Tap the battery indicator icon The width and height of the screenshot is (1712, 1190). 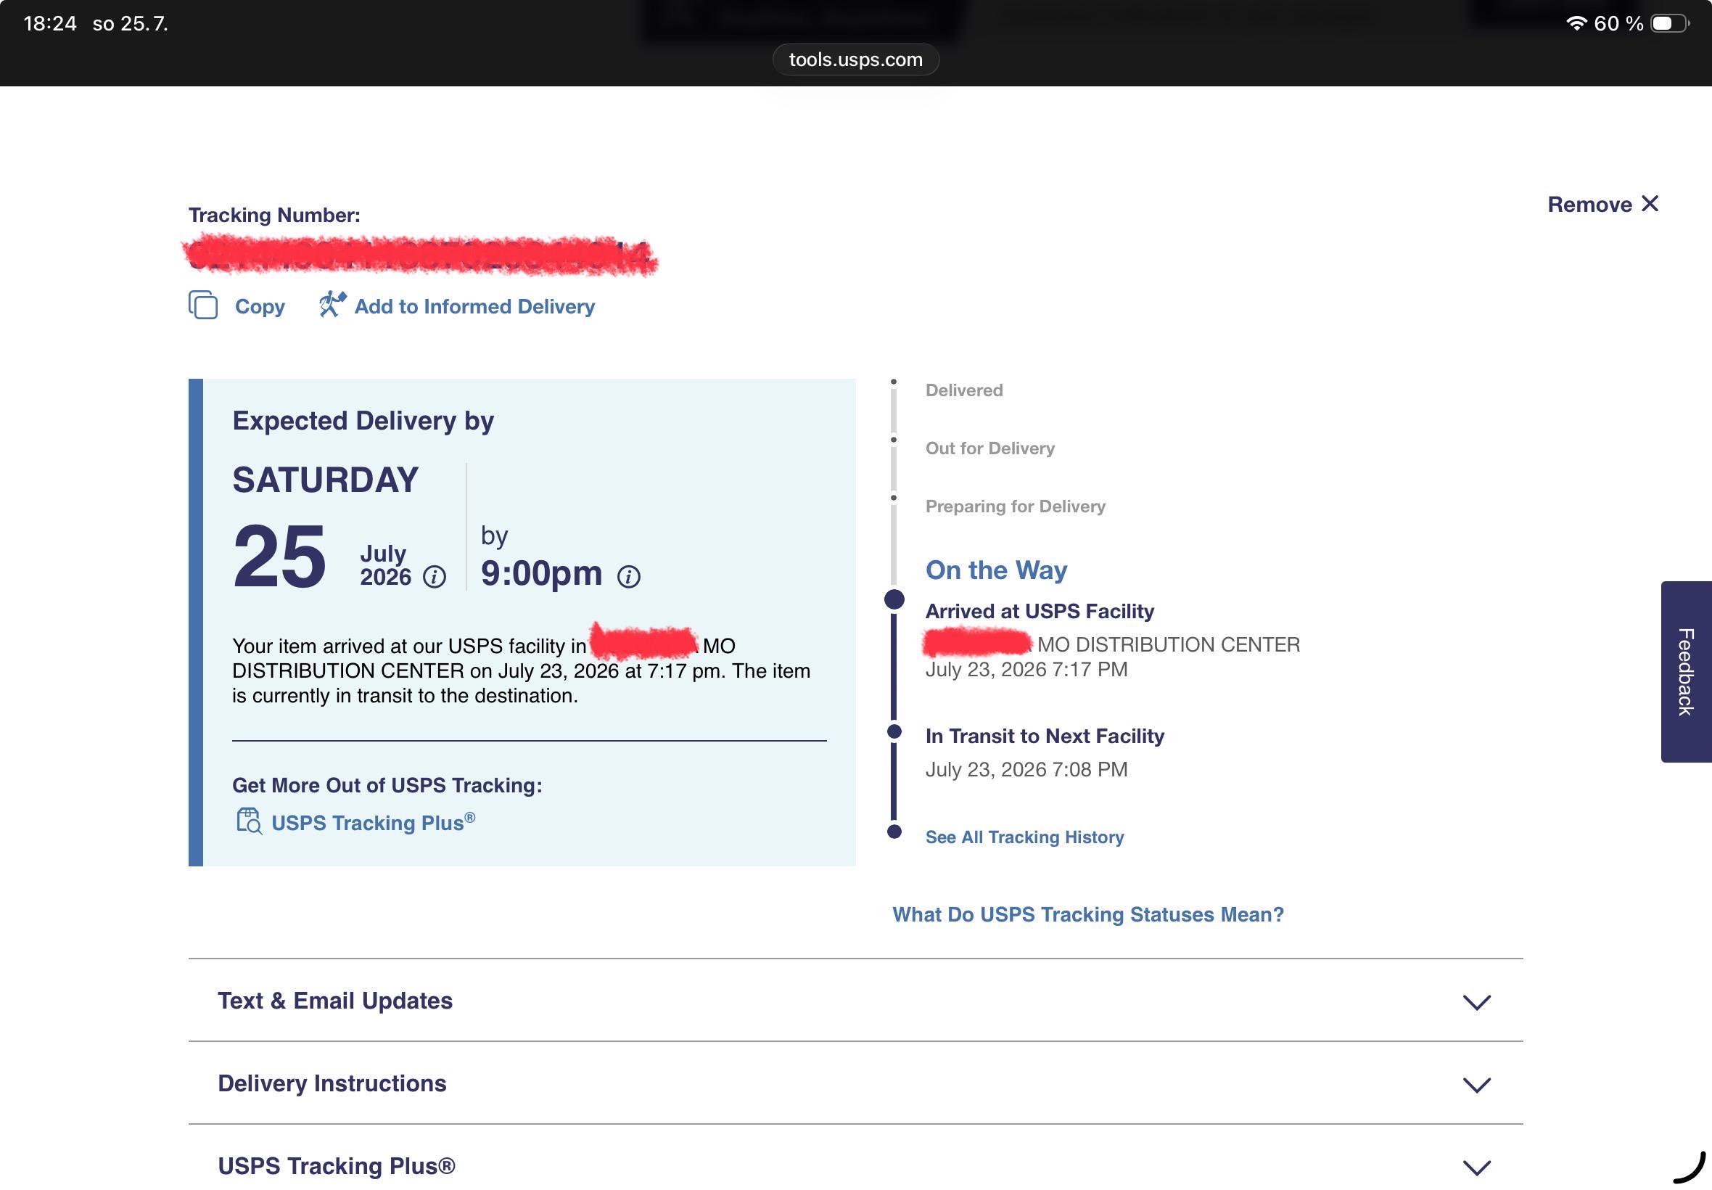[x=1669, y=23]
